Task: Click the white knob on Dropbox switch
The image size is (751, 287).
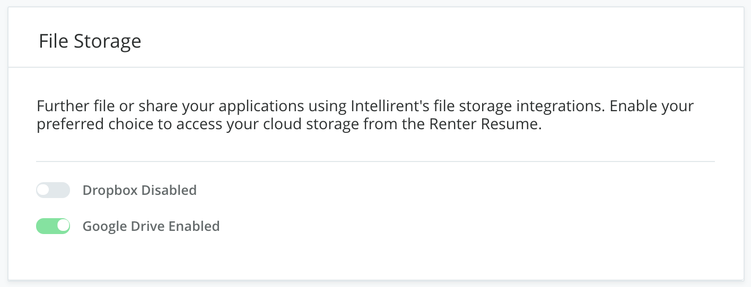Action: [43, 190]
